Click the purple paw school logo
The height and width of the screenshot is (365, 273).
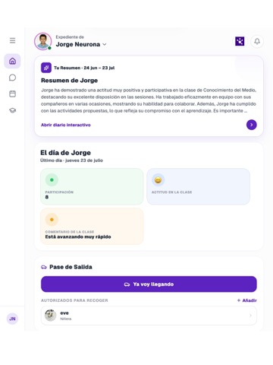(240, 41)
